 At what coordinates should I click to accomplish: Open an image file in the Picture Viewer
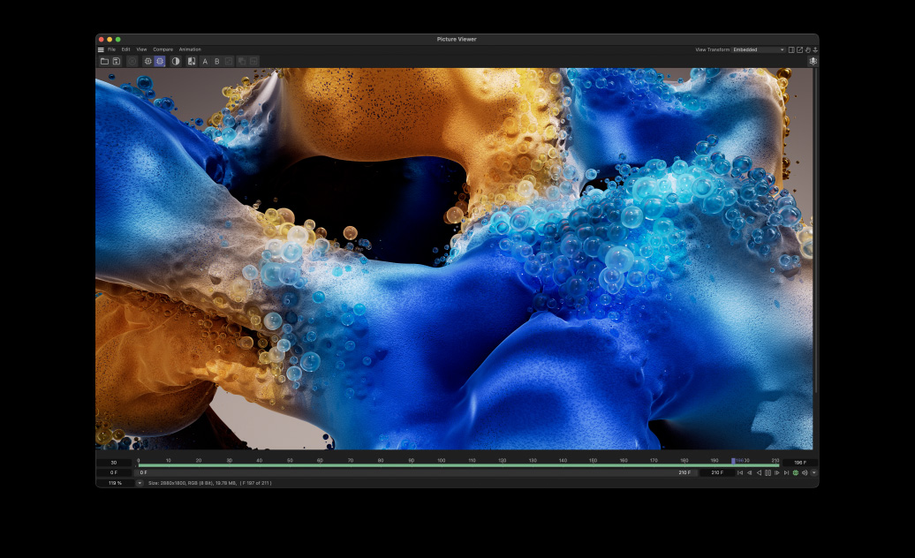point(104,61)
